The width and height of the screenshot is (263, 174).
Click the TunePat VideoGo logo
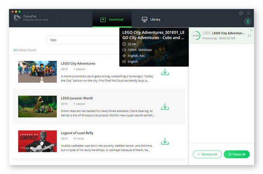coord(31,18)
